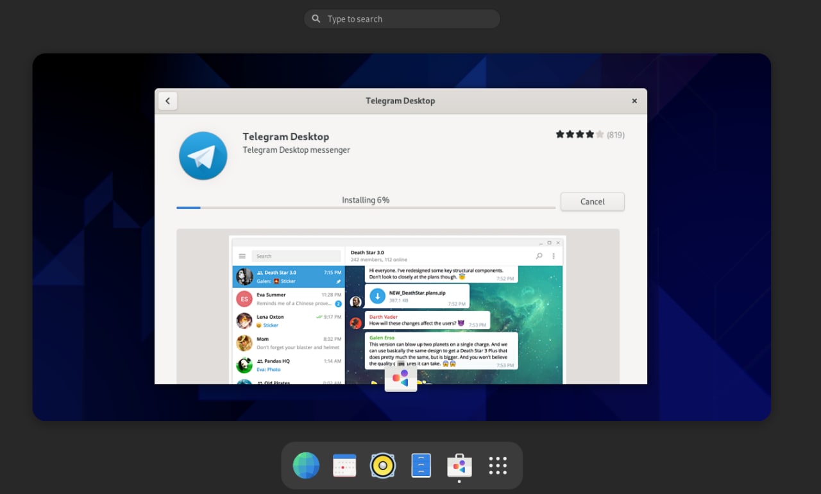Click the Telegram Desktop app title
Viewport: 821px width, 494px height.
tap(286, 137)
